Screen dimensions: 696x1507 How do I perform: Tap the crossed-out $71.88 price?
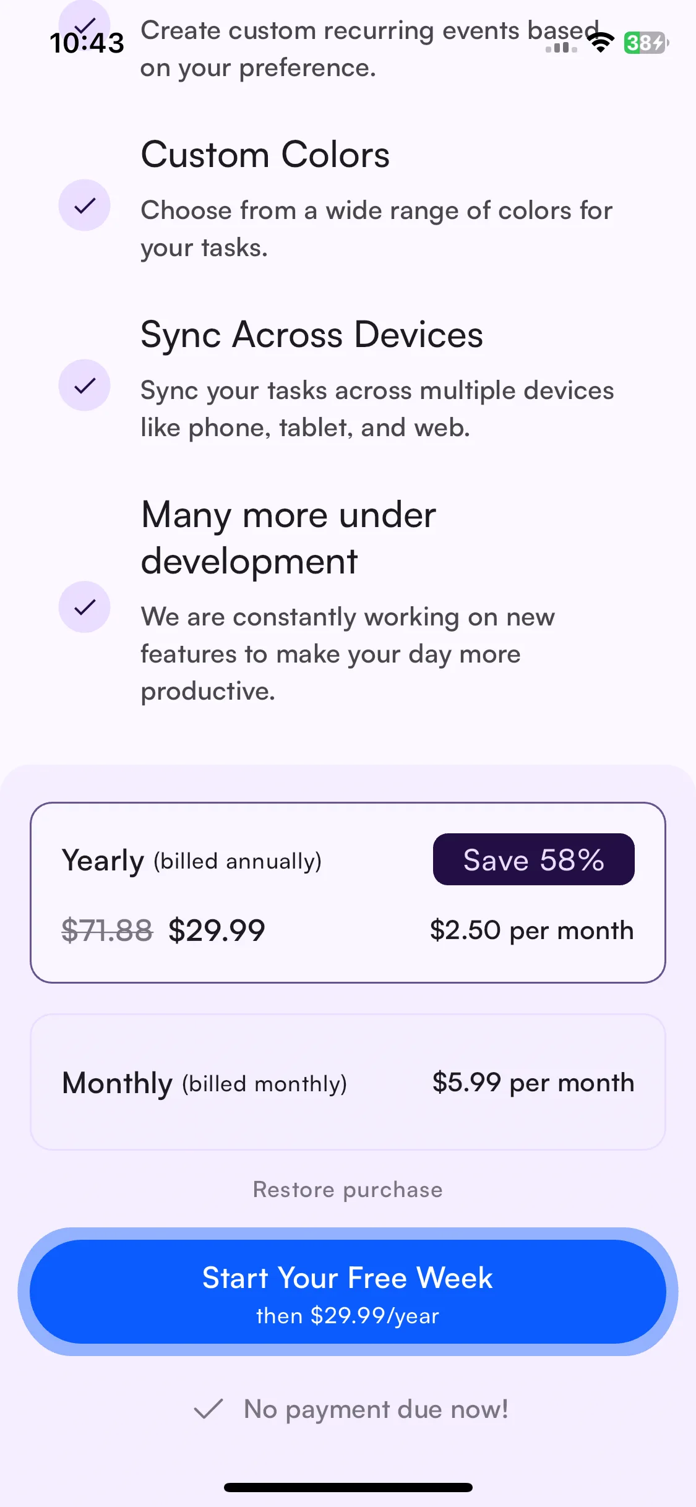(x=107, y=930)
